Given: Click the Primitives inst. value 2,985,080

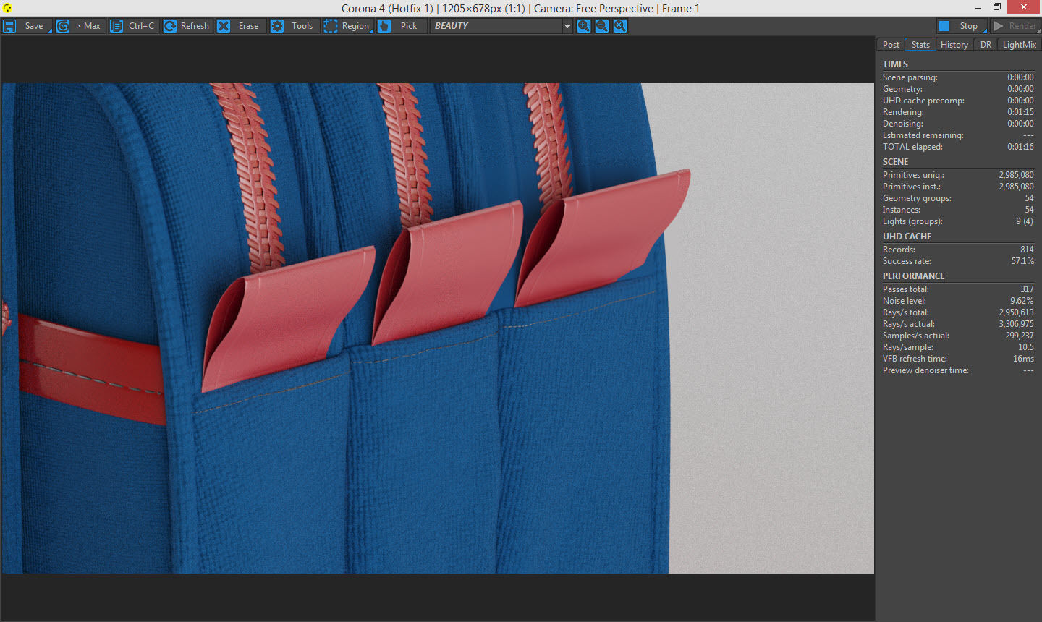Looking at the screenshot, I should [1016, 187].
